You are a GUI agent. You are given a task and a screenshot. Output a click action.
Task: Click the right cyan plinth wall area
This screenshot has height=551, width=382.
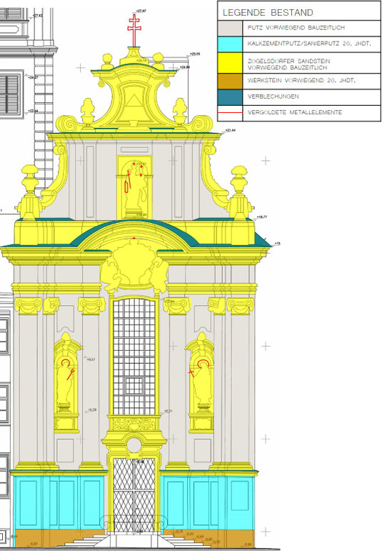coord(207,502)
